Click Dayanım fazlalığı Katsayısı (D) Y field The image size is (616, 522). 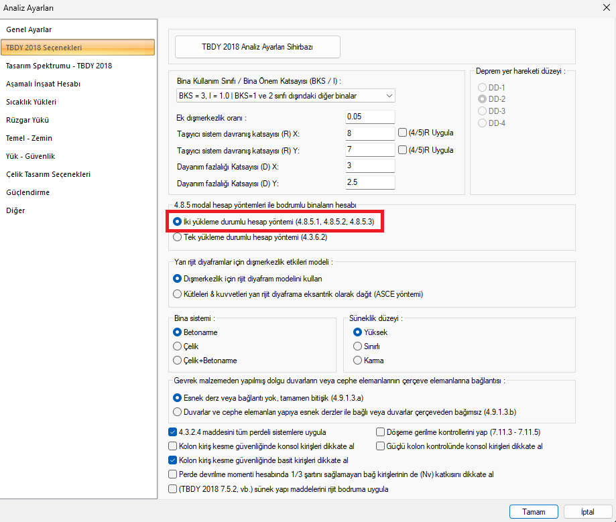[370, 182]
